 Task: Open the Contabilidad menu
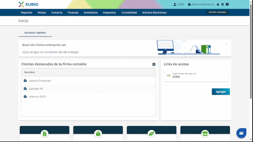tap(129, 12)
